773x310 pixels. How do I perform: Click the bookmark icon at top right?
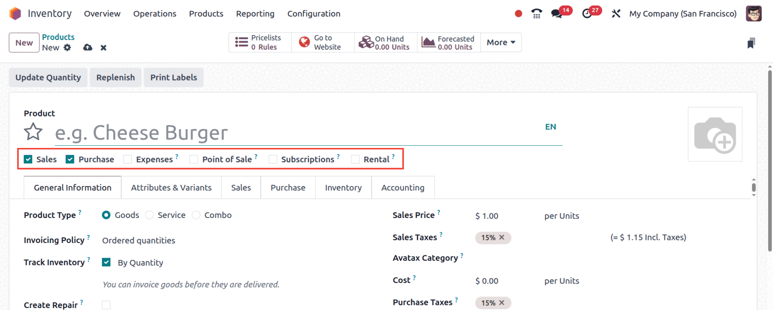[x=751, y=43]
